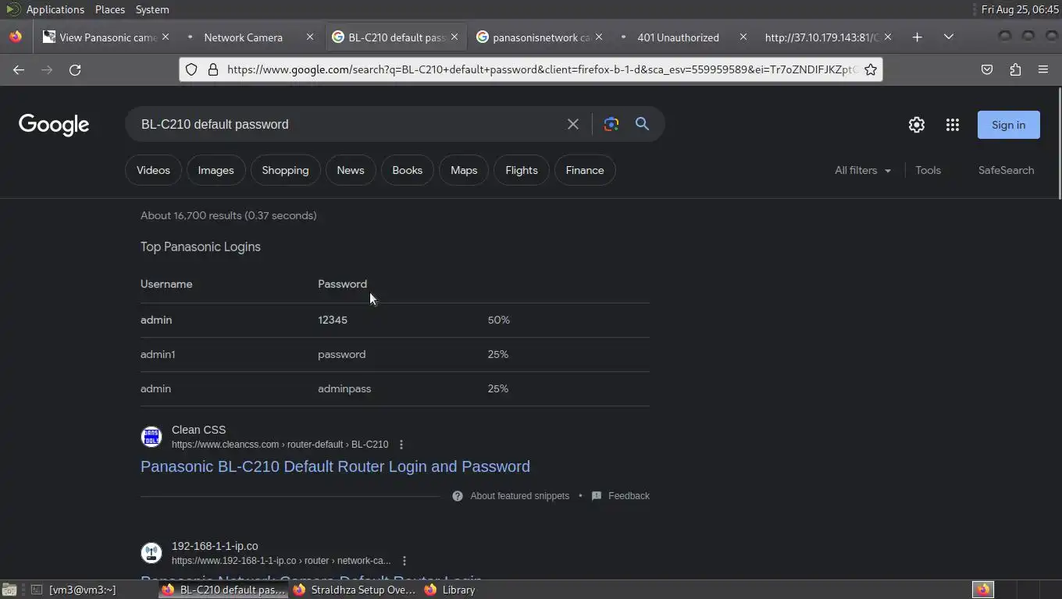Open the vm3@vm3:~ terminal in taskbar
The image size is (1062, 599).
click(82, 590)
